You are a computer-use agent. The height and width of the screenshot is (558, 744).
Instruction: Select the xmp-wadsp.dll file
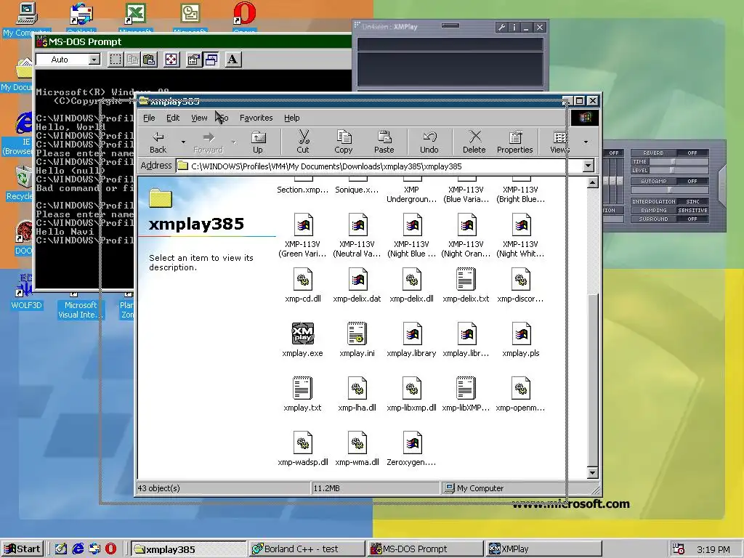coord(303,449)
